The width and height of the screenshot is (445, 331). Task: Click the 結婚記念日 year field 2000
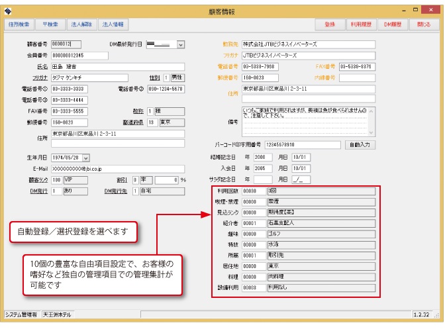[263, 158]
